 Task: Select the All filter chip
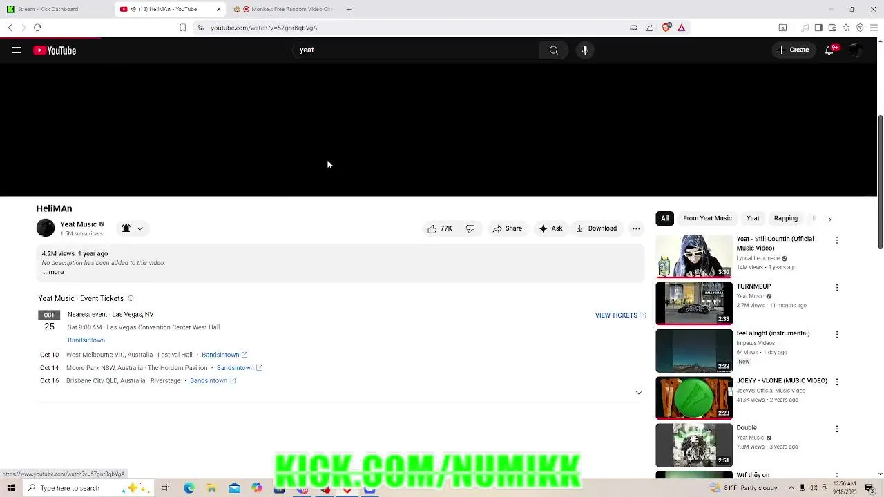pos(664,218)
